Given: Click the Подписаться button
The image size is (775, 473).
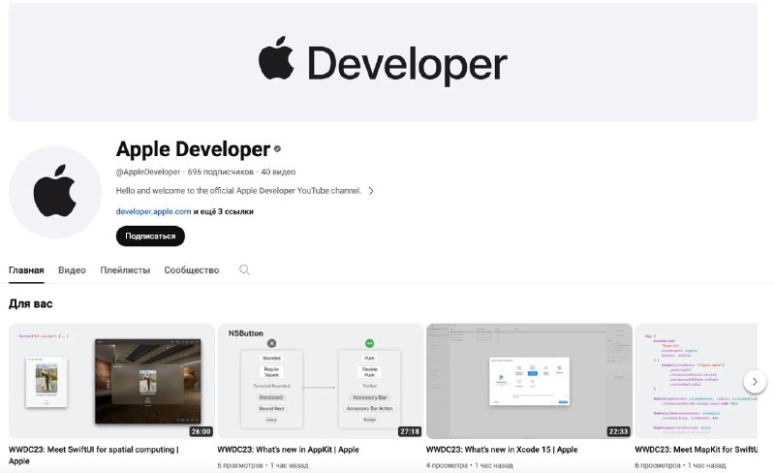Looking at the screenshot, I should (x=150, y=236).
